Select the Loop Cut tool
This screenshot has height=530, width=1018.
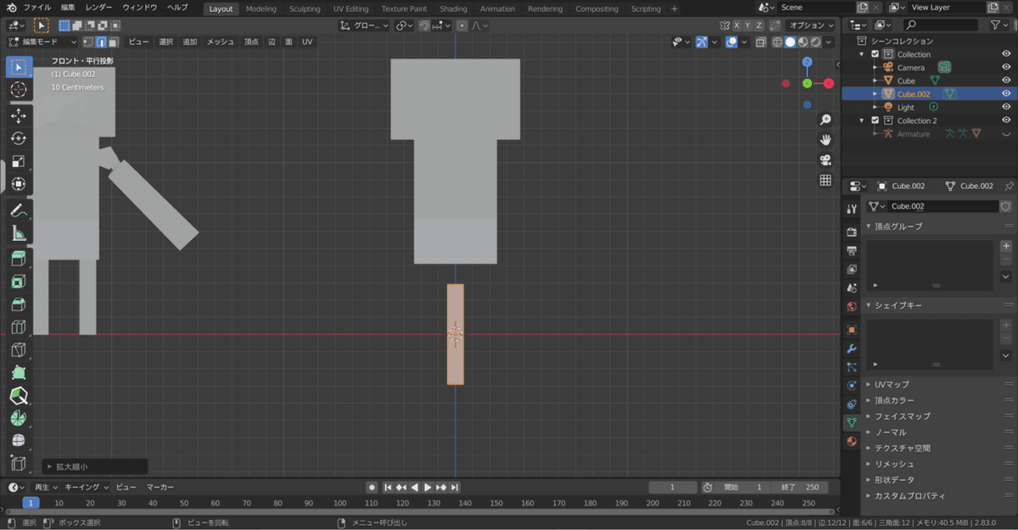point(19,327)
